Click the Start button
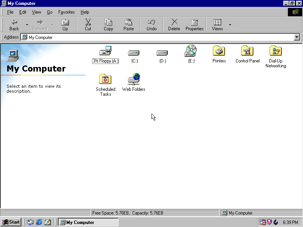The image size is (303, 227). point(11,222)
